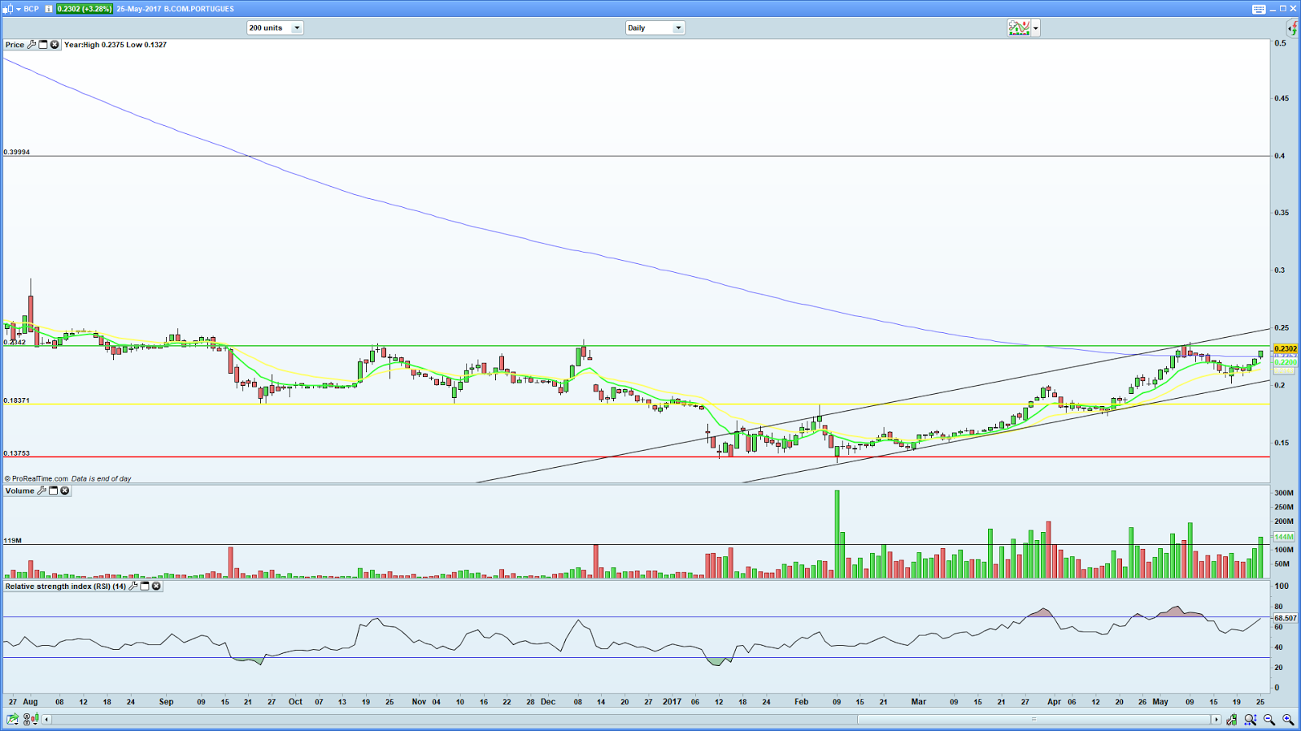
Task: Expand the 200 units dropdown
Action: click(x=274, y=28)
